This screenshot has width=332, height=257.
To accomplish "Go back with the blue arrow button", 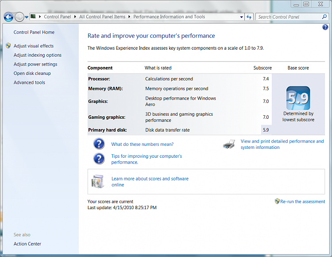I will [8, 17].
